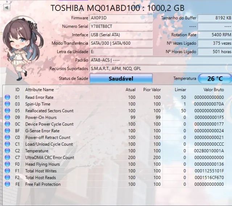
Task: Click the status icon for Head Flying Hours
Action: point(7,164)
